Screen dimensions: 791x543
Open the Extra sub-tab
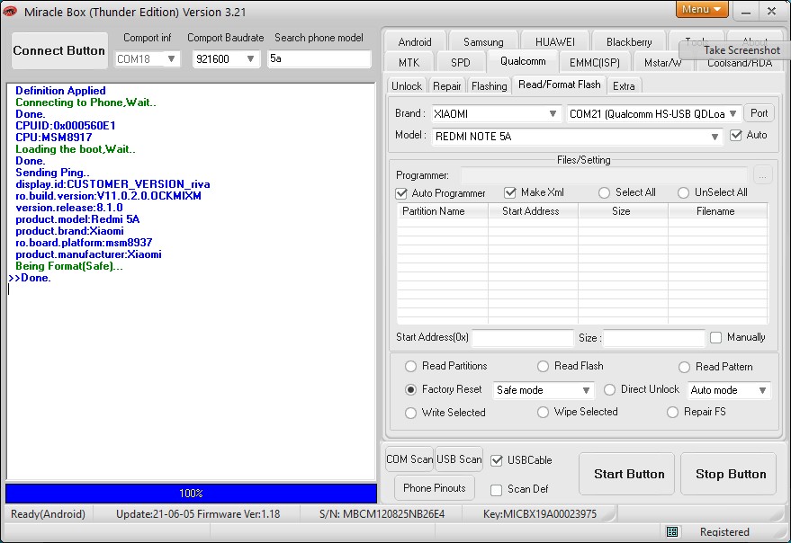coord(624,86)
